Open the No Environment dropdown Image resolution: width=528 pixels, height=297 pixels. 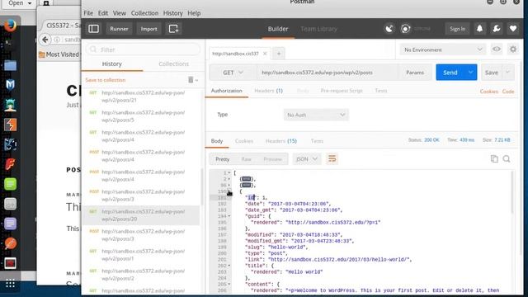tap(442, 49)
